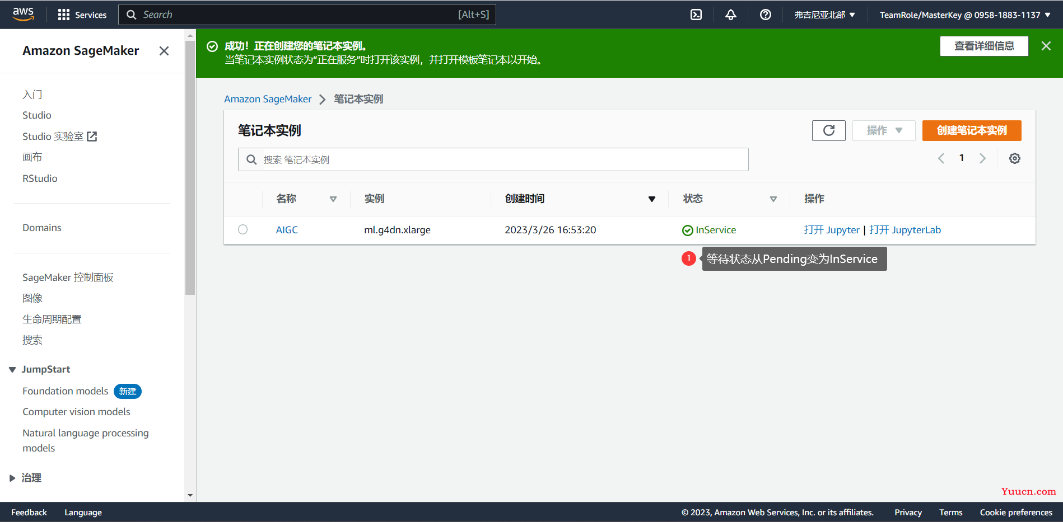The width and height of the screenshot is (1063, 522).
Task: Close the Amazon SageMaker sidebar
Action: (164, 51)
